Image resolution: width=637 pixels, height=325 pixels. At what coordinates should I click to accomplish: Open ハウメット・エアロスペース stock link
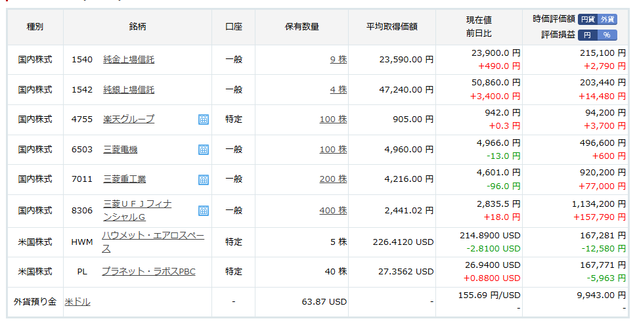coord(152,241)
